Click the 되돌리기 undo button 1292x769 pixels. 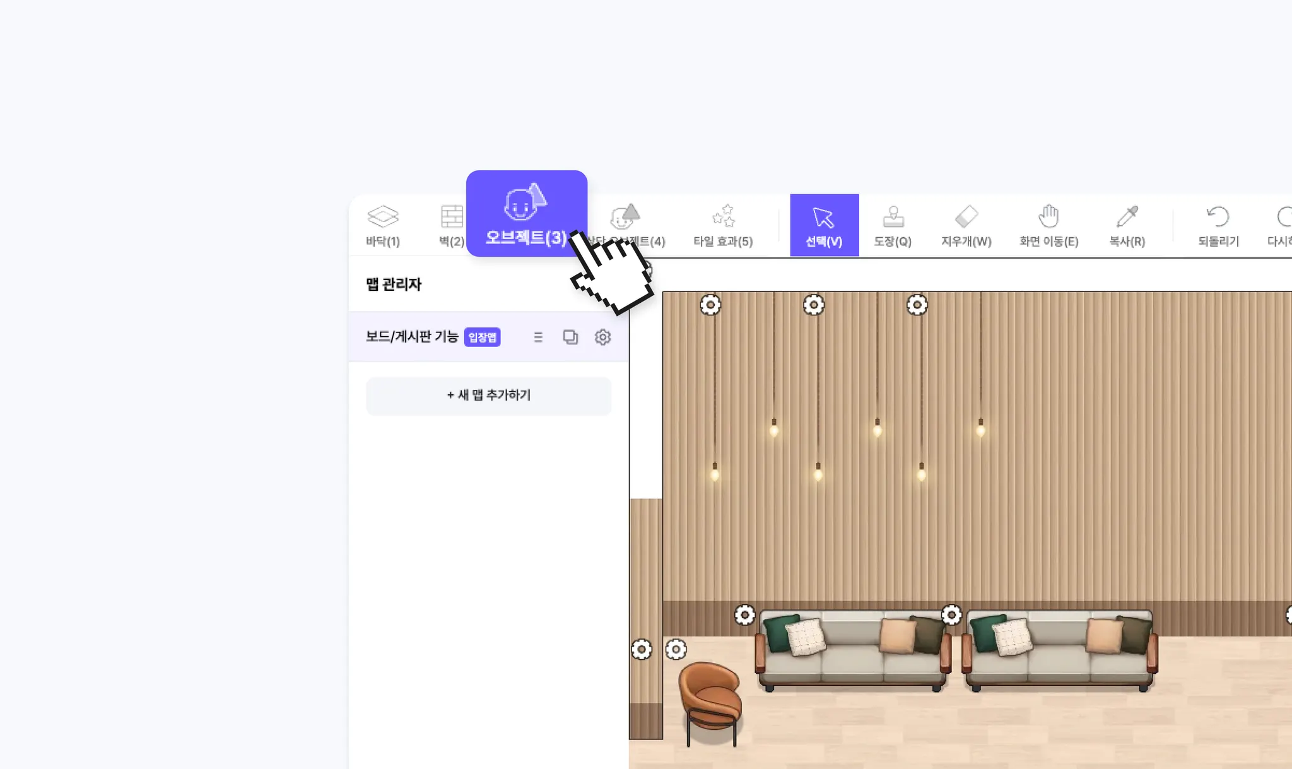coord(1218,226)
